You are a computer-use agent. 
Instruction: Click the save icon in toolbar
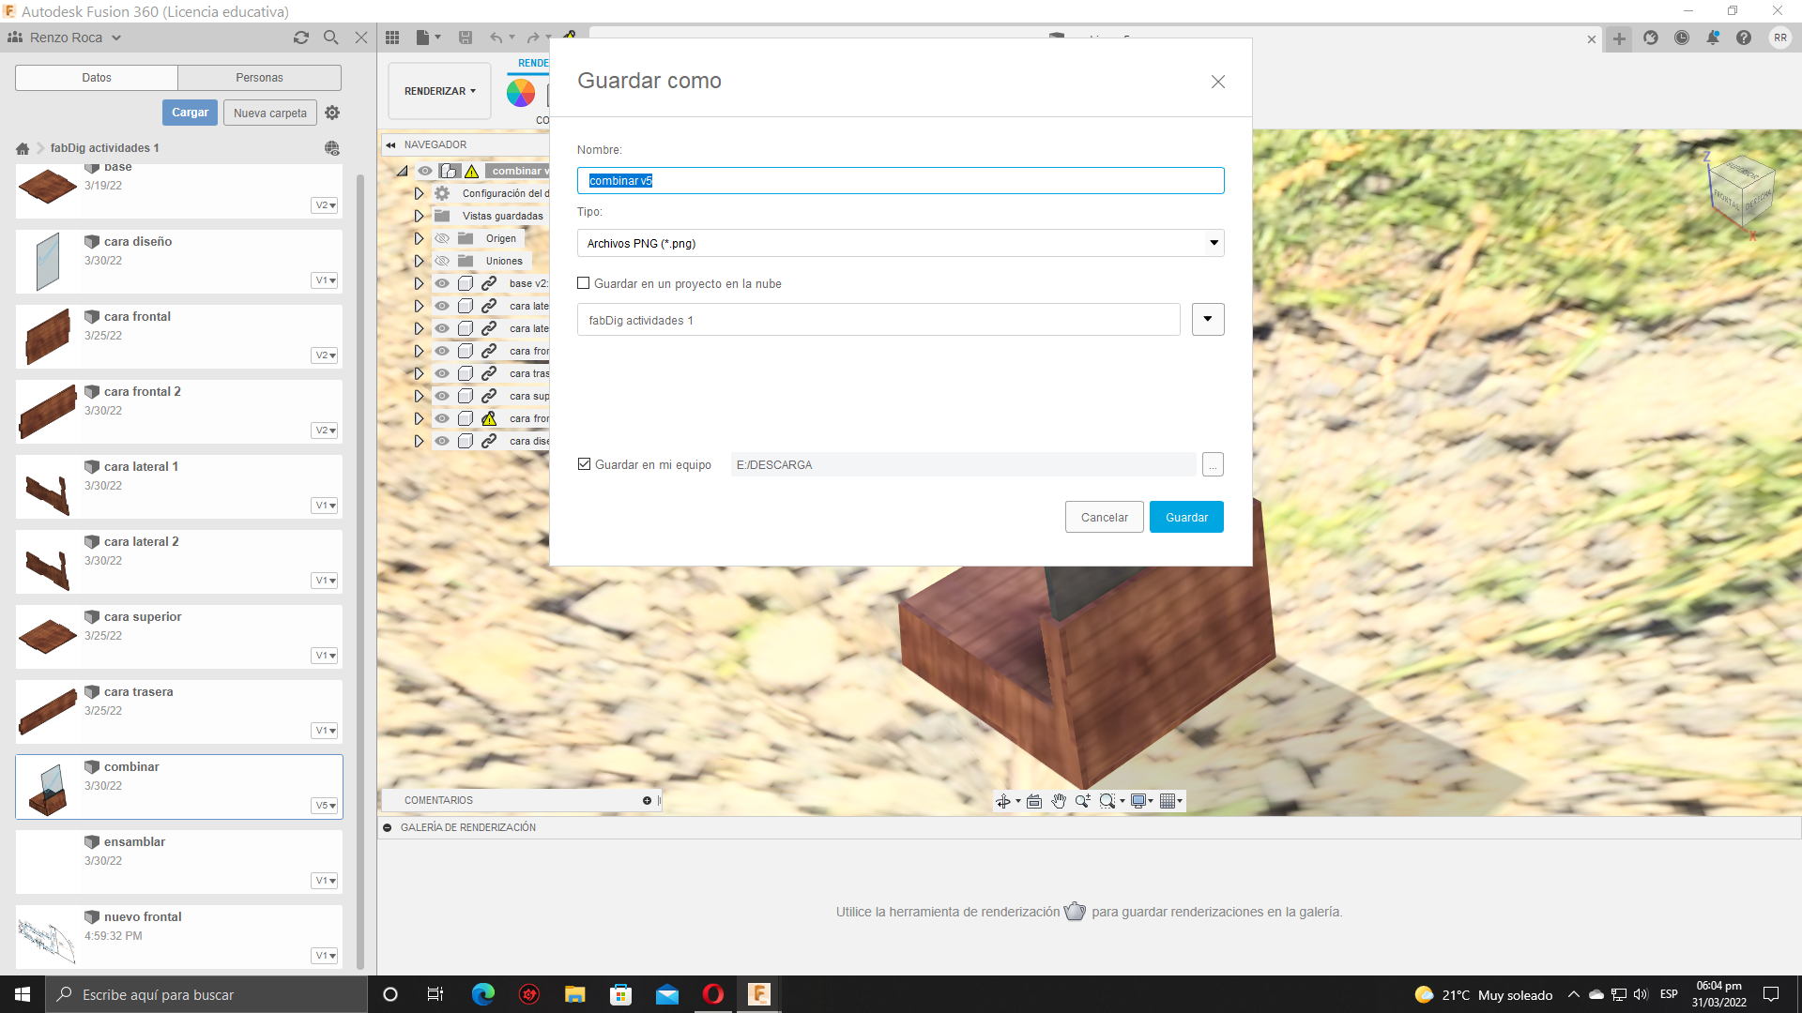[x=466, y=38]
